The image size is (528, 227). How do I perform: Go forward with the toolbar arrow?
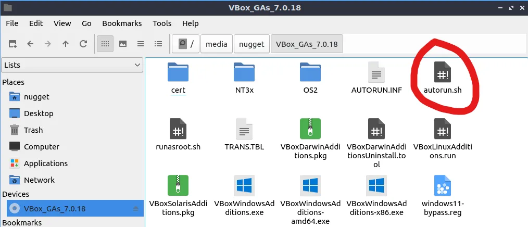tap(48, 44)
